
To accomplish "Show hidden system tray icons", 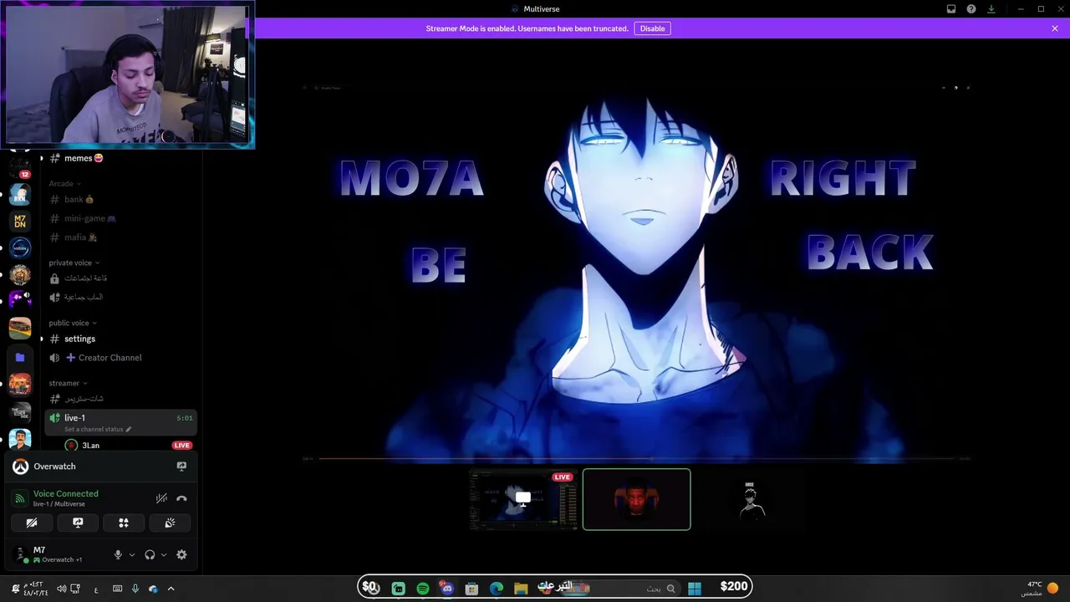I will [171, 589].
